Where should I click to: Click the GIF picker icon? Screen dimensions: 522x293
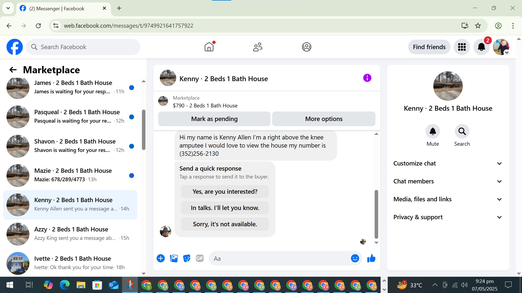[x=200, y=259]
